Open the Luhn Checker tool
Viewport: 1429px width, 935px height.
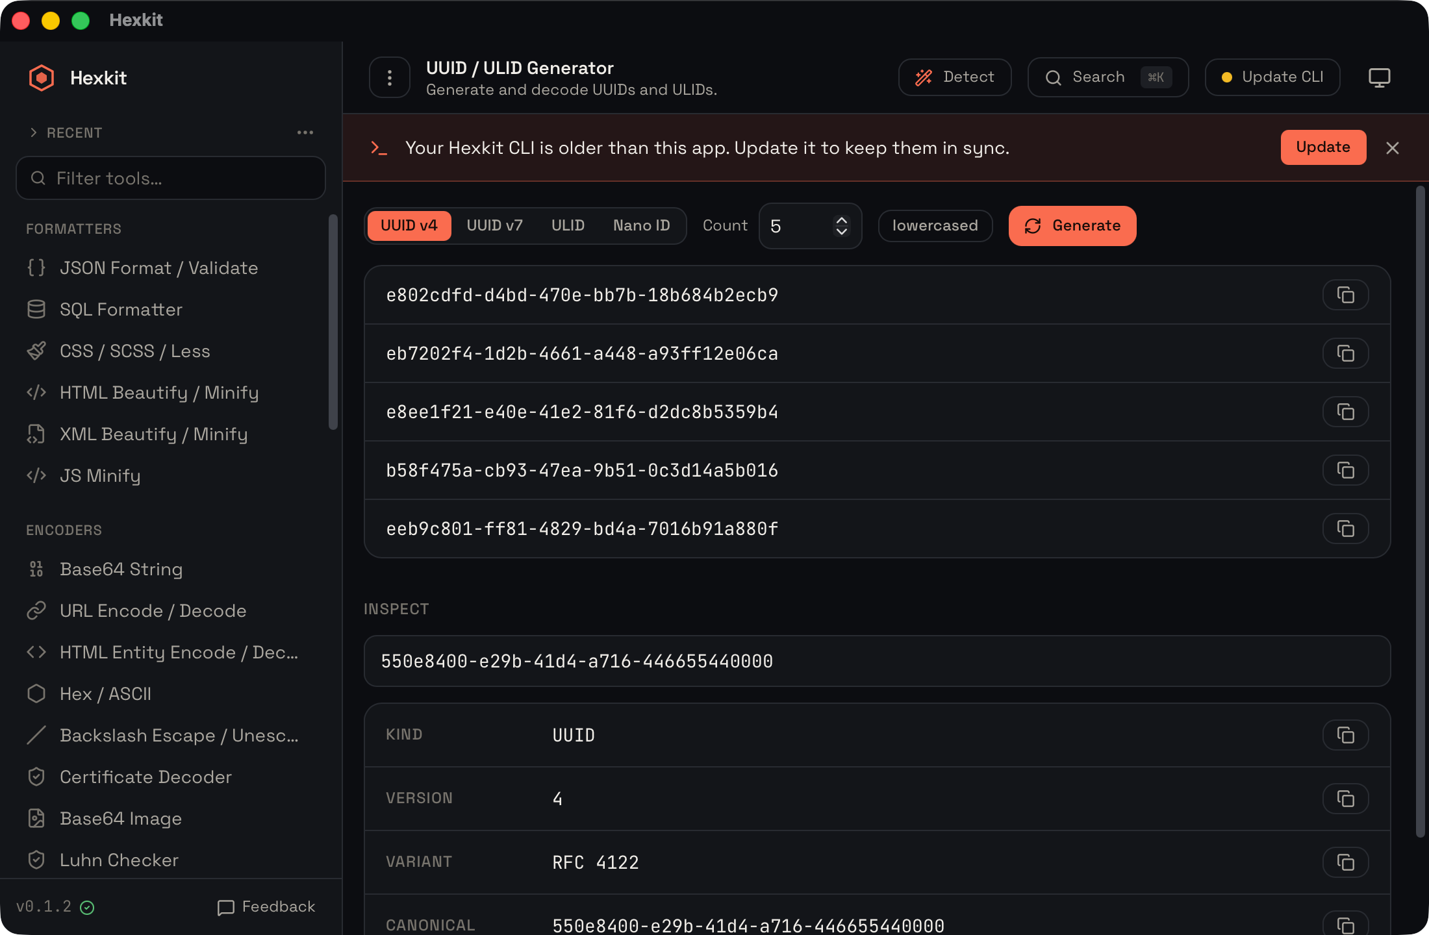coord(171,860)
